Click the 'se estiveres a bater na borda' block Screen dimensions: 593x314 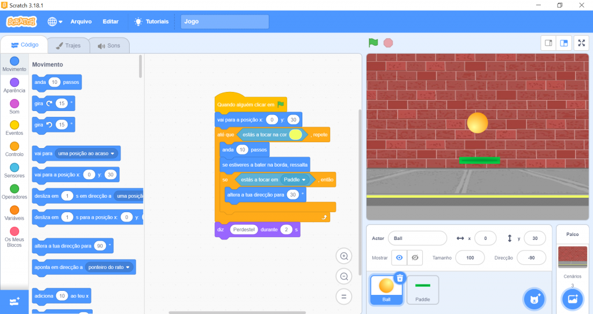pyautogui.click(x=265, y=165)
